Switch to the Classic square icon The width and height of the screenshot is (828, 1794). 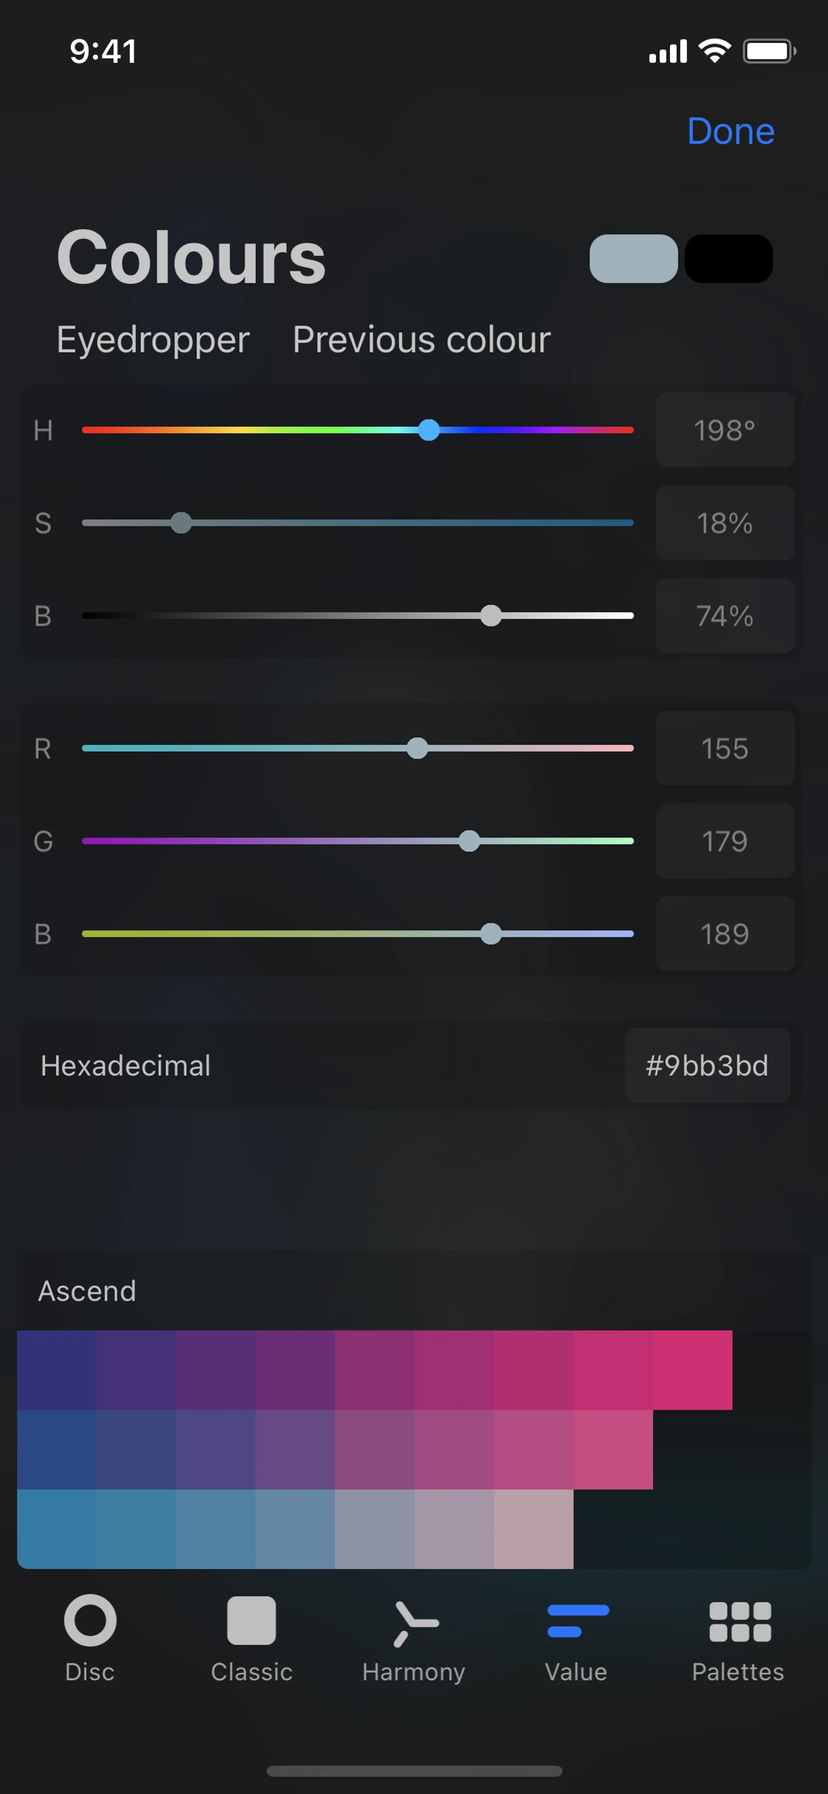tap(251, 1620)
